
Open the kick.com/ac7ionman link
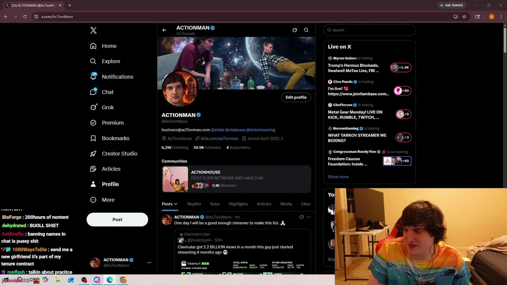point(219,139)
